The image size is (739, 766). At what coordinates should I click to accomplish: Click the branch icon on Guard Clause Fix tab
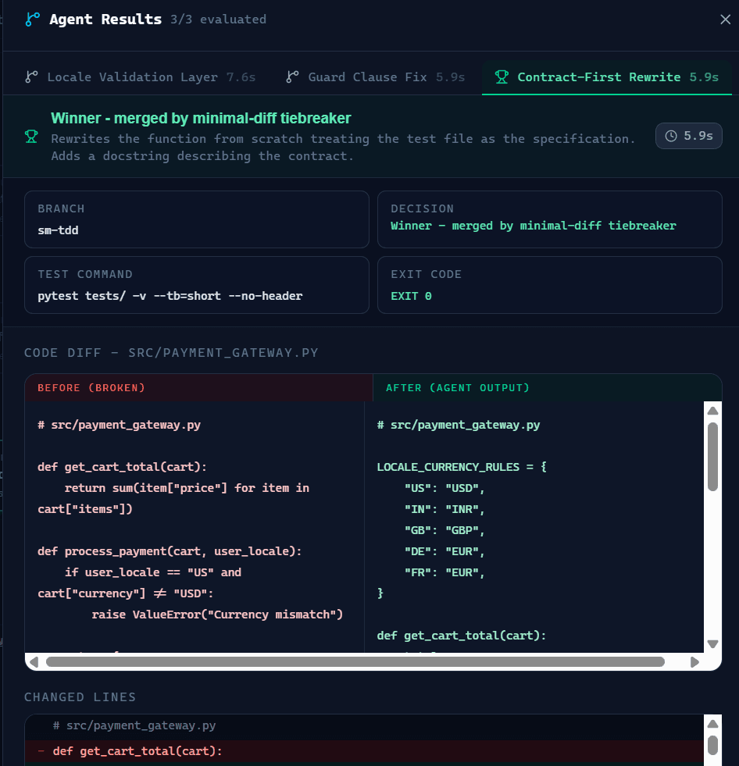(x=292, y=77)
